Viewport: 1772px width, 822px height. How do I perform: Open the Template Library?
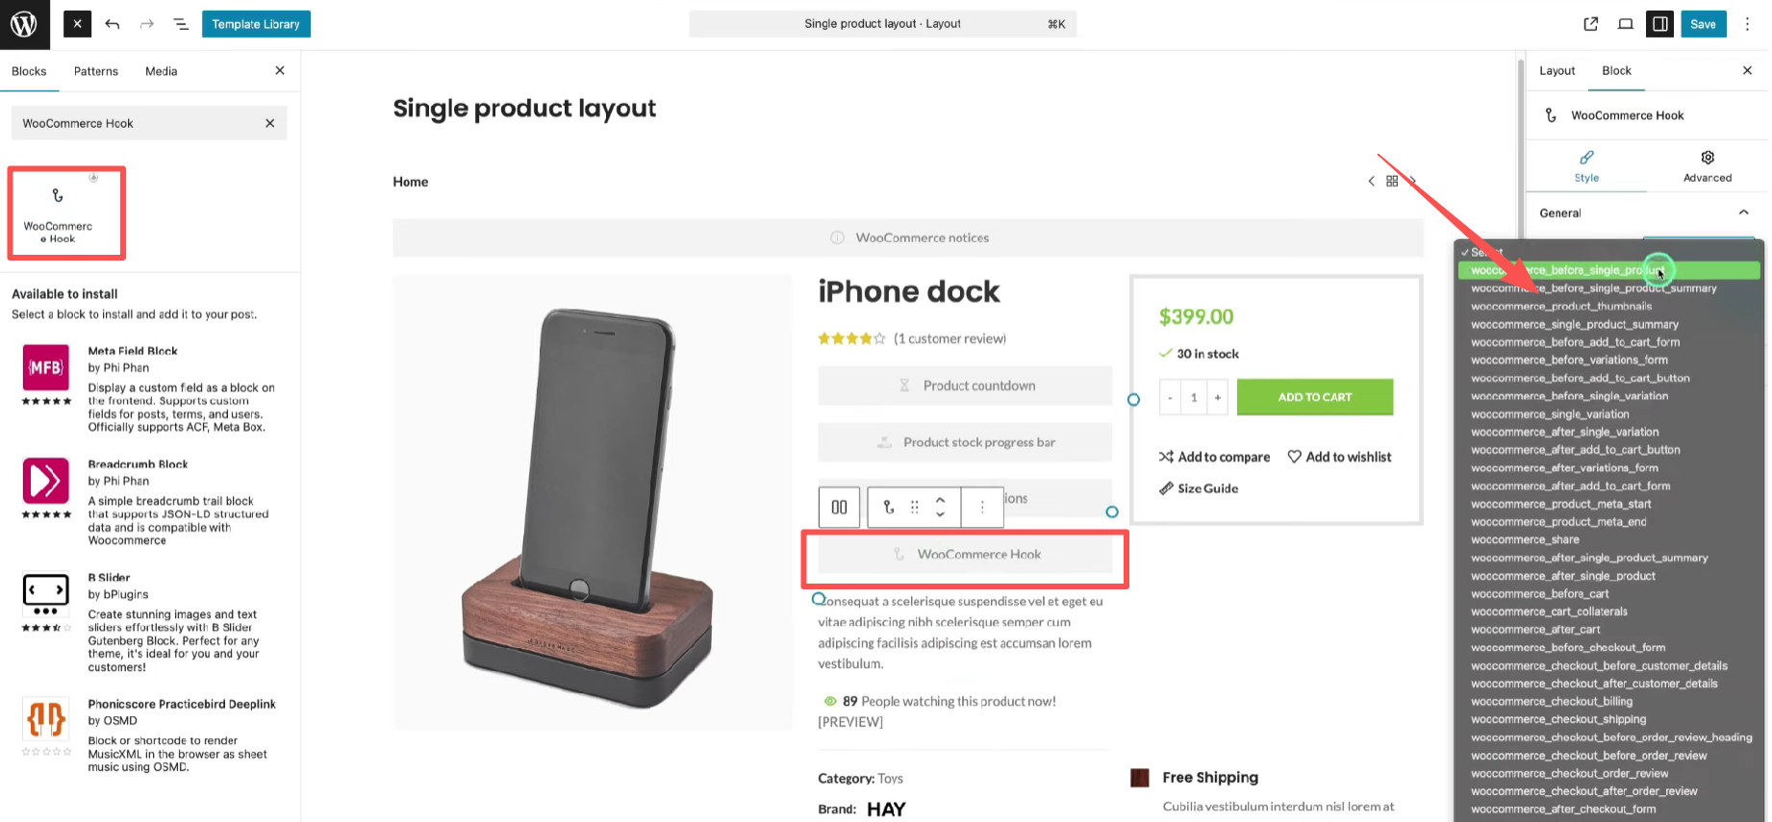tap(256, 24)
